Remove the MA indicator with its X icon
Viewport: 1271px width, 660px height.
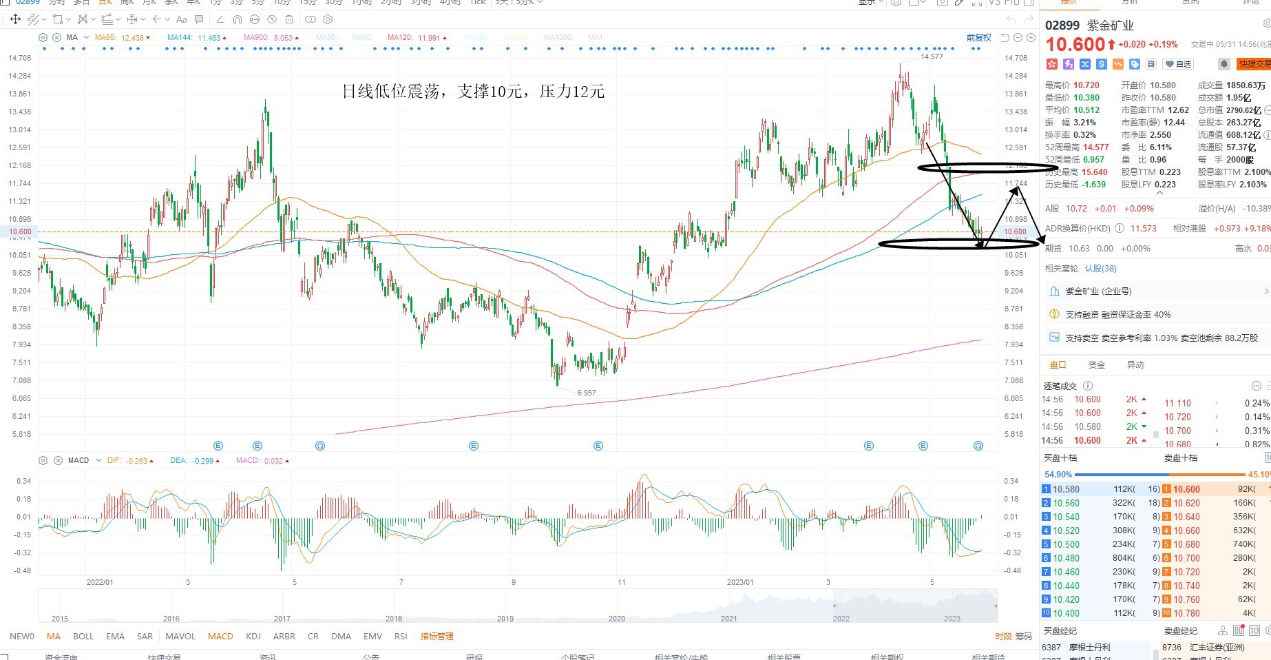[x=56, y=37]
